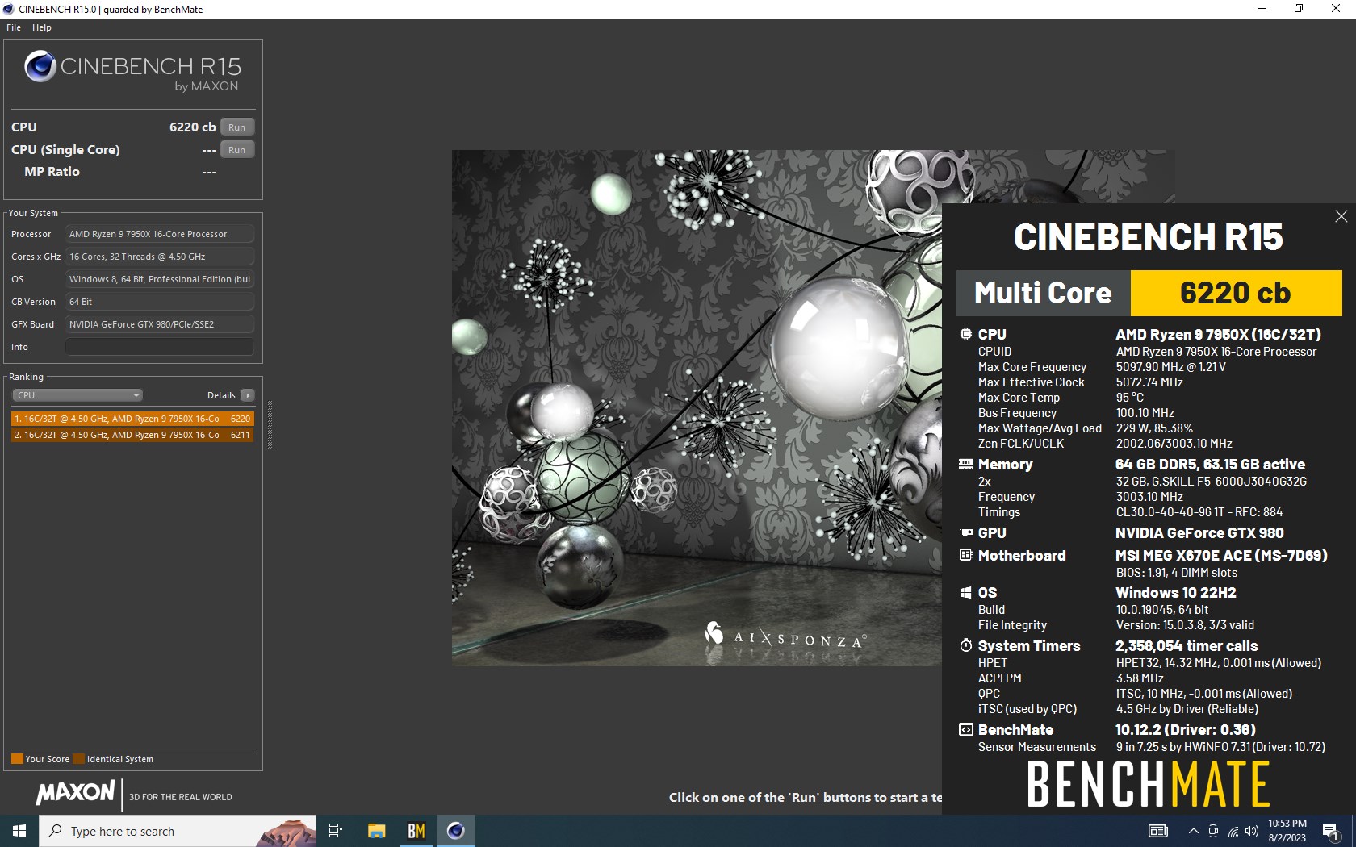Open the network tray icon
Image resolution: width=1356 pixels, height=847 pixels.
click(x=1233, y=831)
